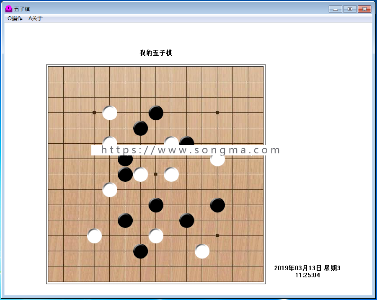Viewport: 377px width, 300px height.
Task: Open the O操作 menu
Action: (x=15, y=18)
